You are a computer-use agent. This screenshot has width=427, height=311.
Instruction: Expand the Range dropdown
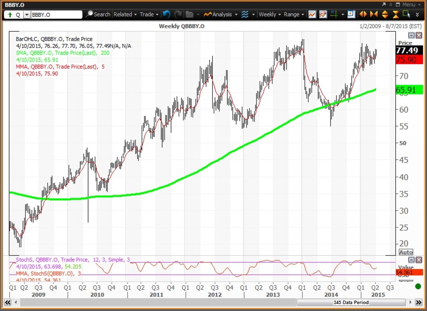pyautogui.click(x=294, y=15)
